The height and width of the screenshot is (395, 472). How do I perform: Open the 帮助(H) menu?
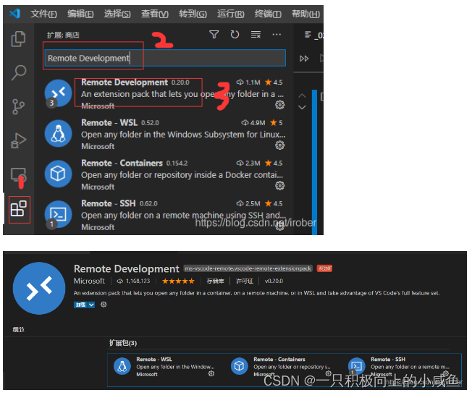[x=305, y=14]
